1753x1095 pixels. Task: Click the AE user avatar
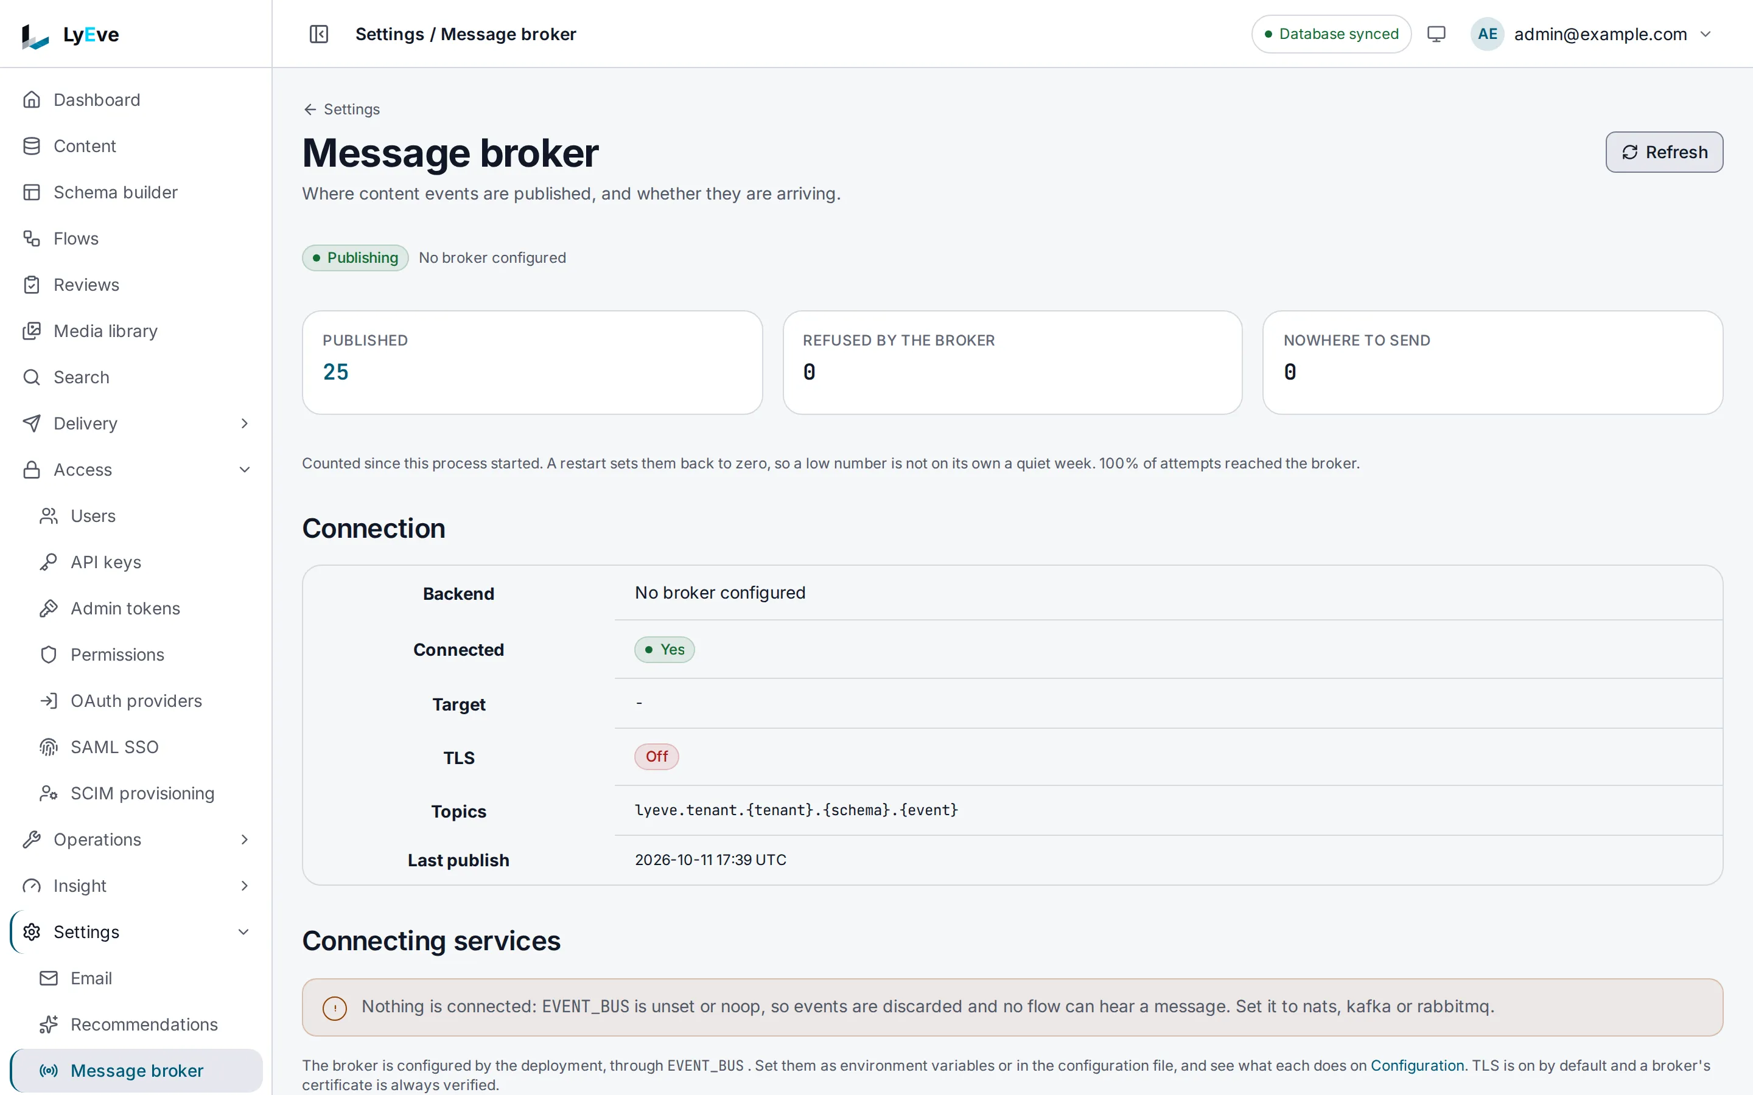click(1487, 34)
